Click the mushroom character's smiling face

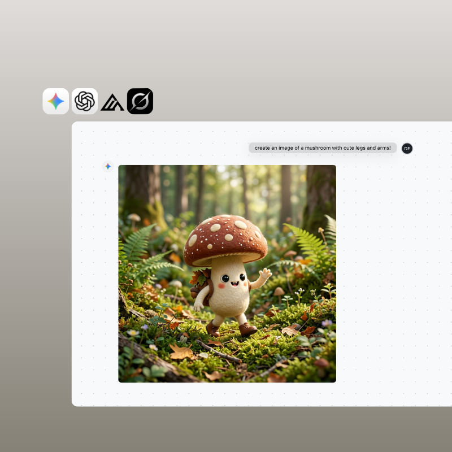tap(233, 281)
